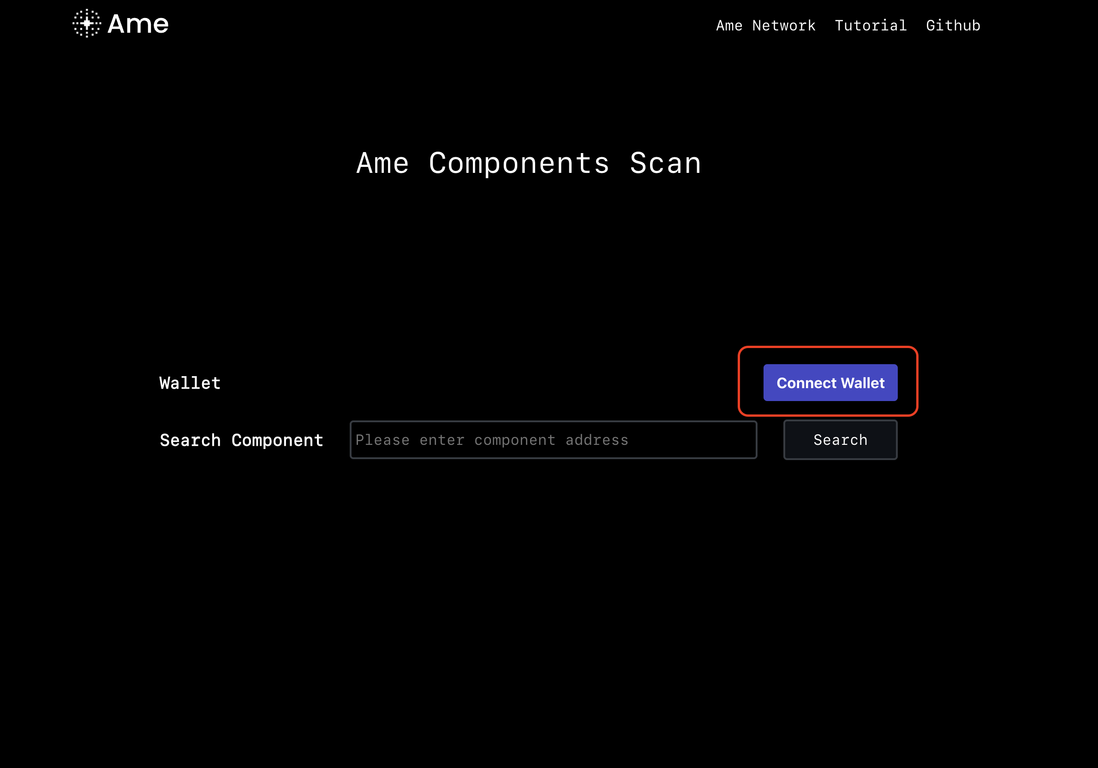This screenshot has width=1098, height=768.
Task: Click the Ame Components Scan heading
Action: click(528, 163)
